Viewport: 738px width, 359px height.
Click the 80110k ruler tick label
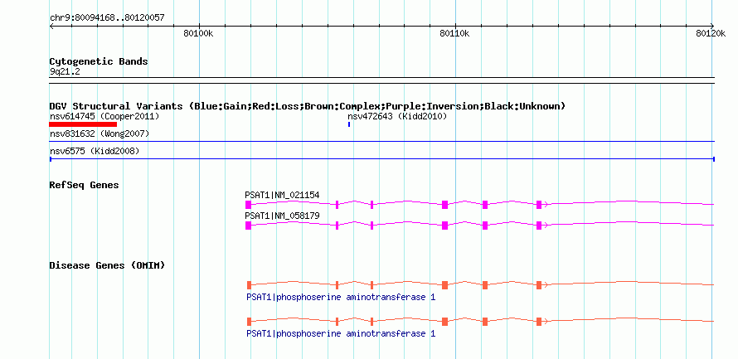click(454, 33)
